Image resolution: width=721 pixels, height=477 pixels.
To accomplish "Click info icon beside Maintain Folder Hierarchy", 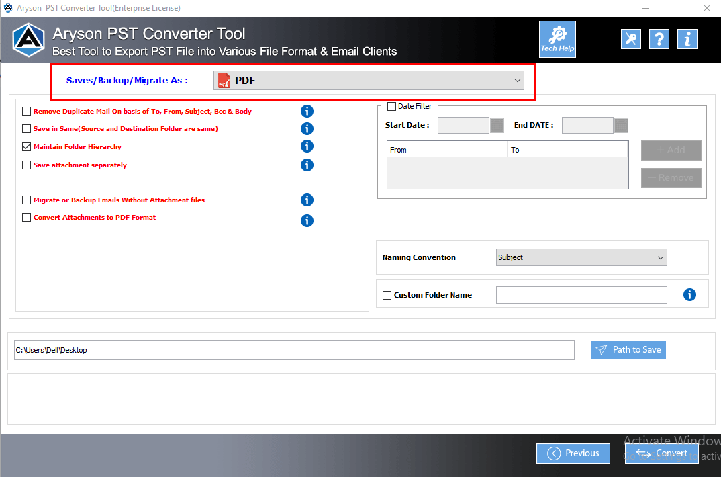I will click(307, 146).
